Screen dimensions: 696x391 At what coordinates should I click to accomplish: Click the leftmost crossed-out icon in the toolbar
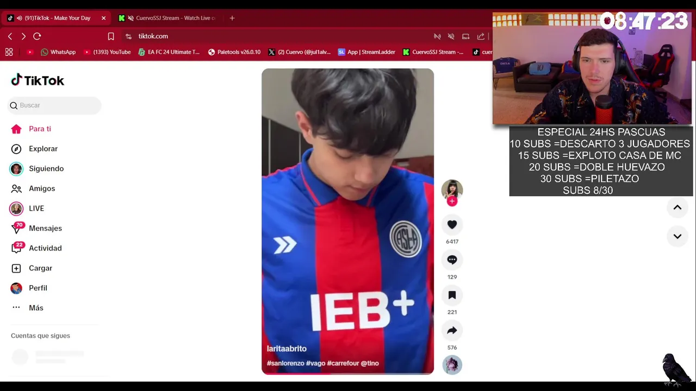[x=437, y=36]
